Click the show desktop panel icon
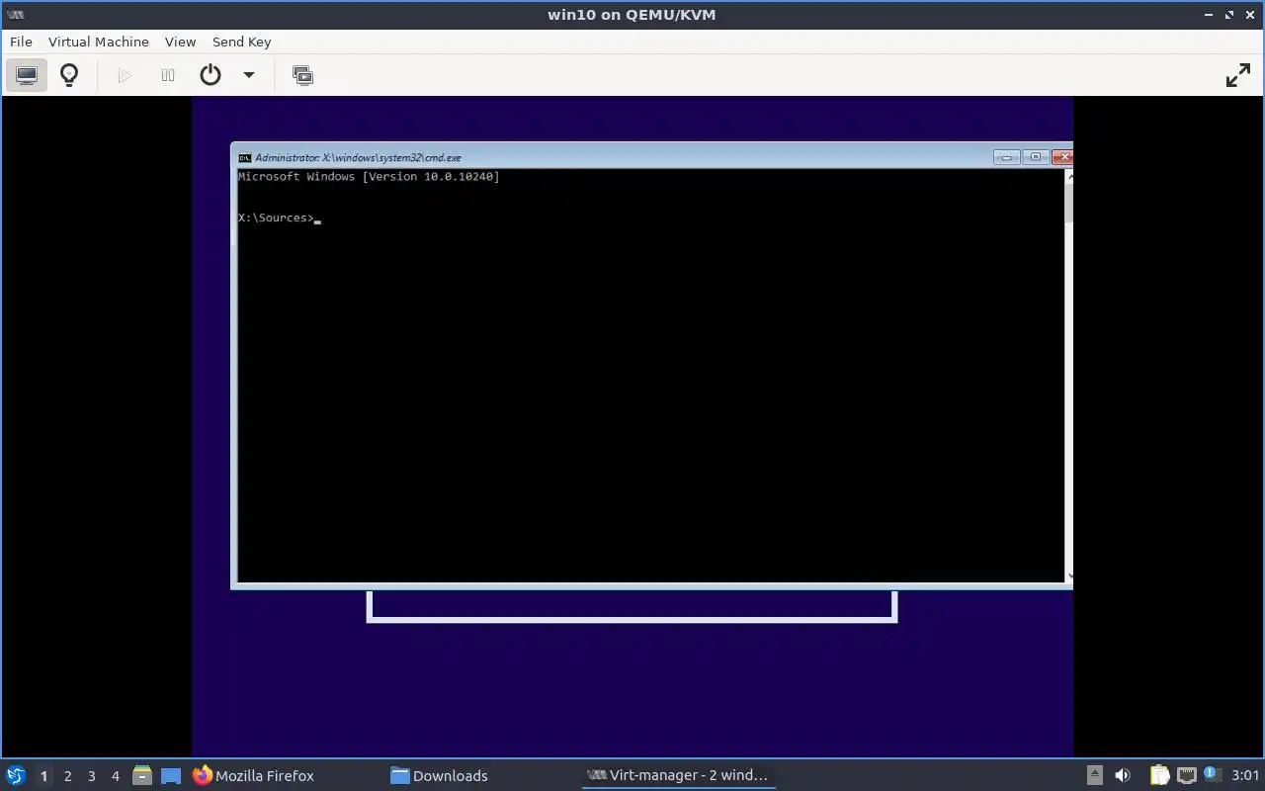Screen dimensions: 1265x791 pyautogui.click(x=171, y=776)
